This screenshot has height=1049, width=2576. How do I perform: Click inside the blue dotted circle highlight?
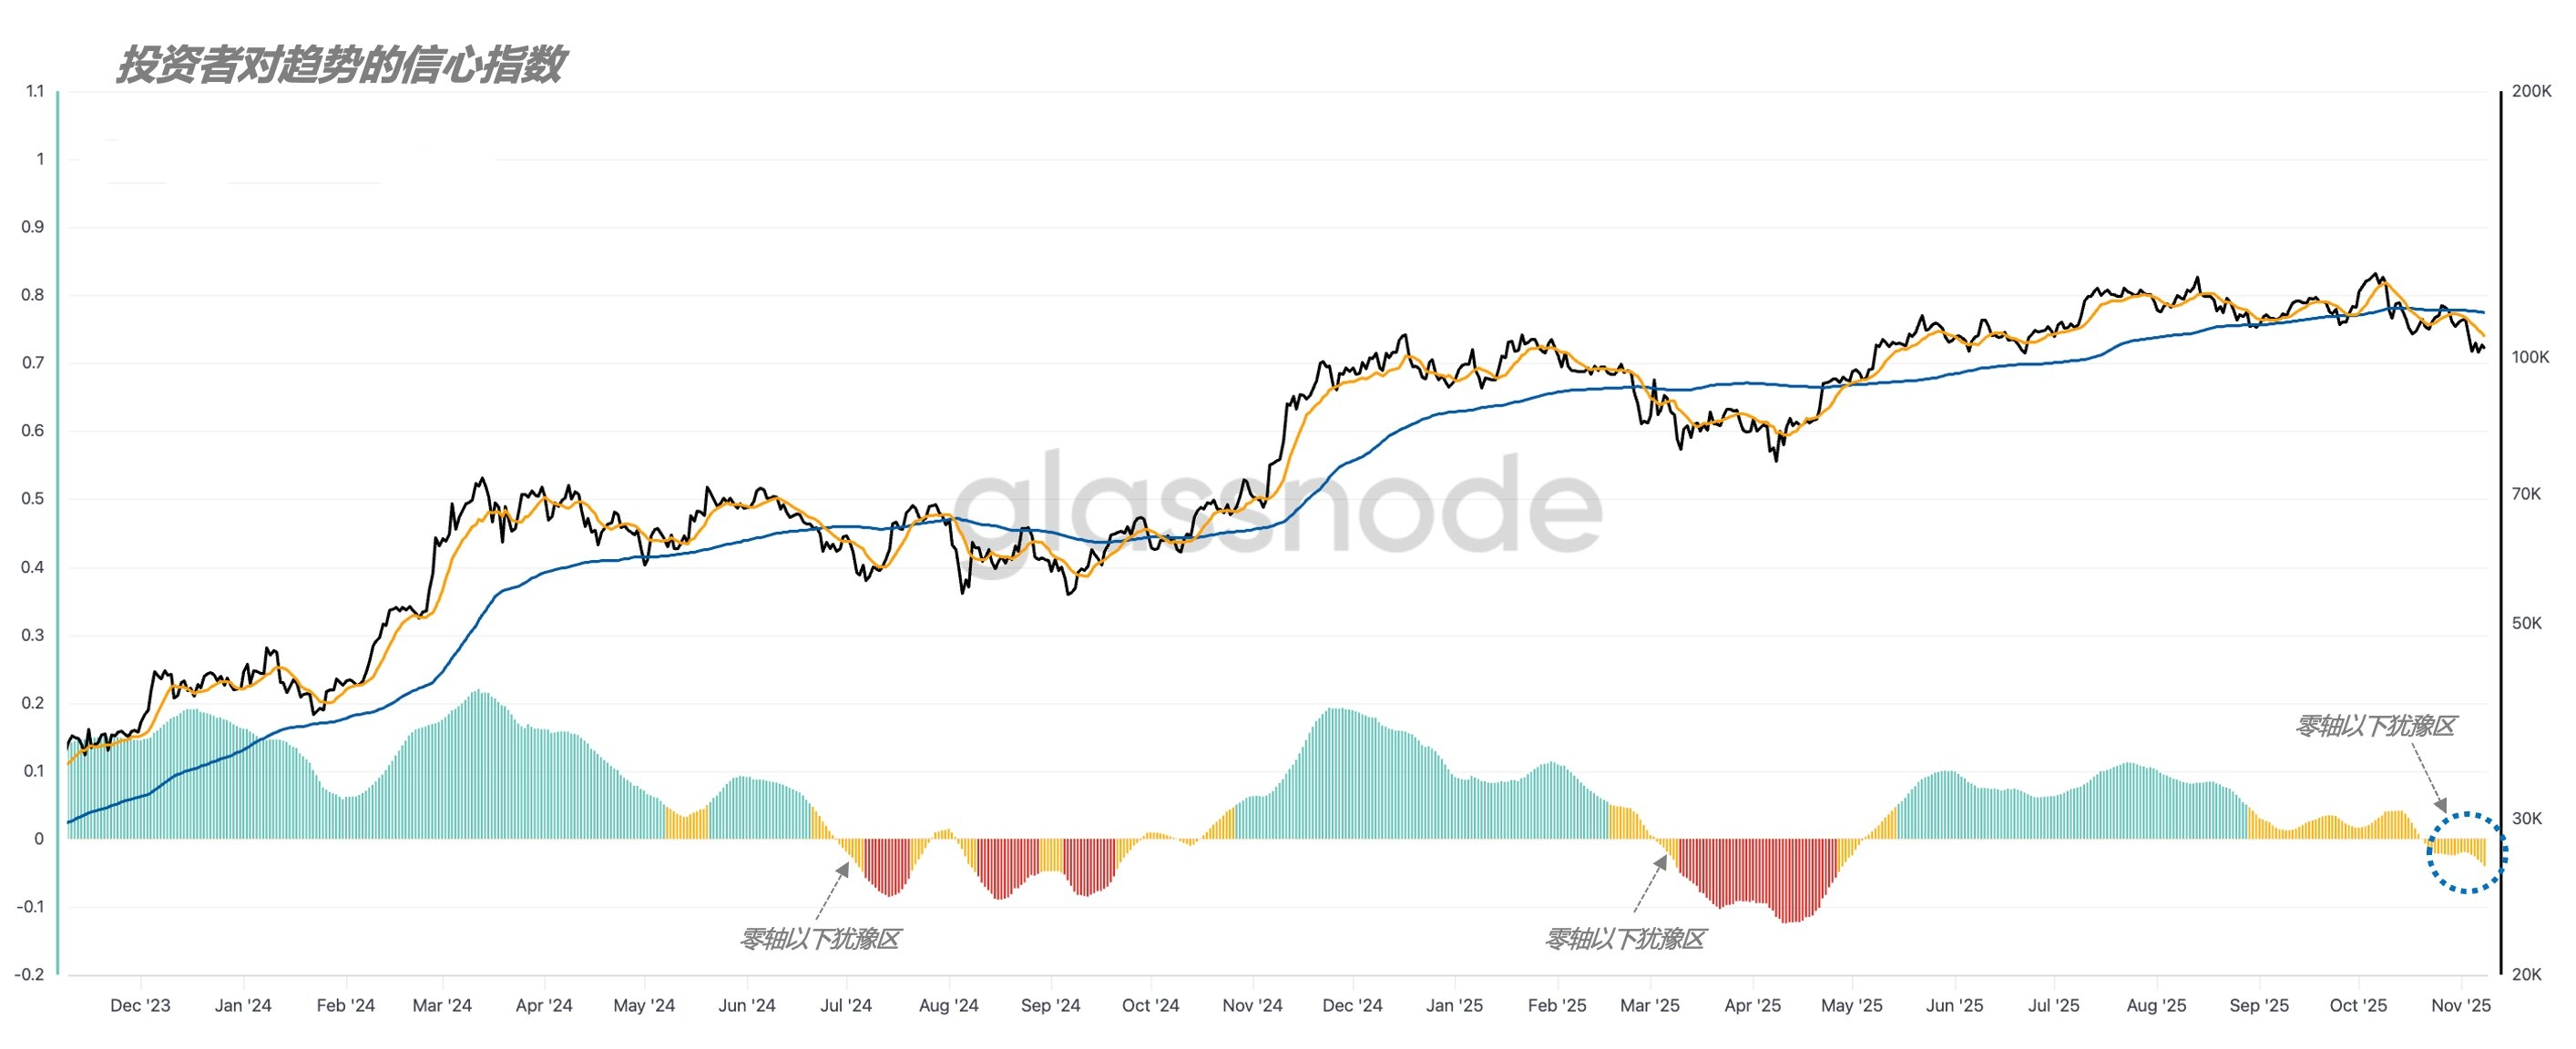2467,852
